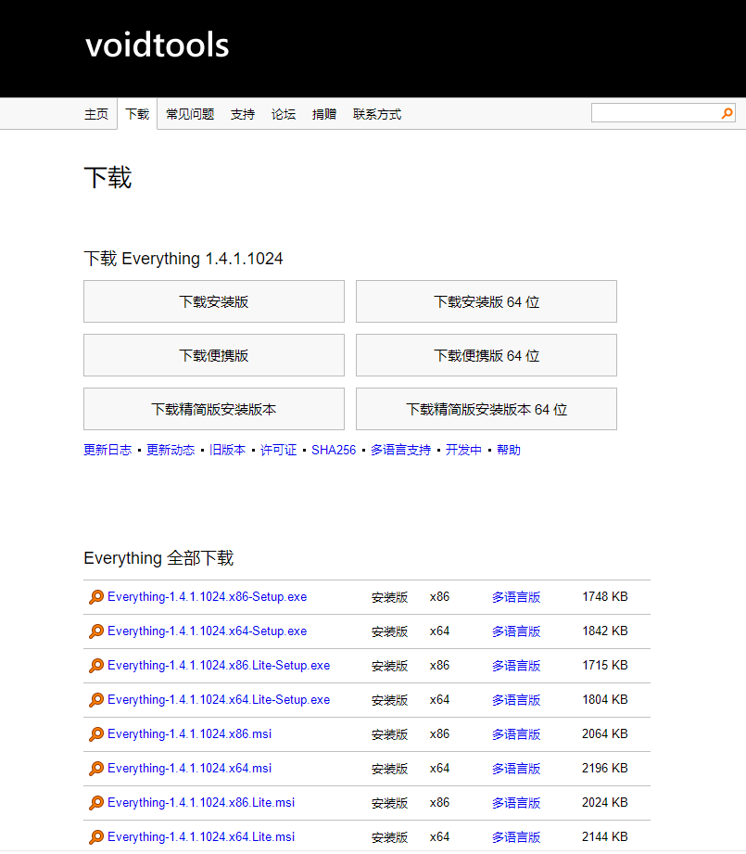Download Everything-1.4.1.1024.x86.msi link
This screenshot has height=854, width=746.
click(189, 734)
